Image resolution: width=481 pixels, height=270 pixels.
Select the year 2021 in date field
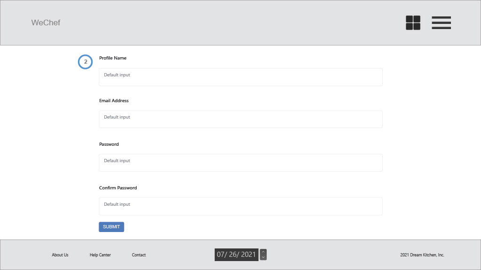point(248,255)
